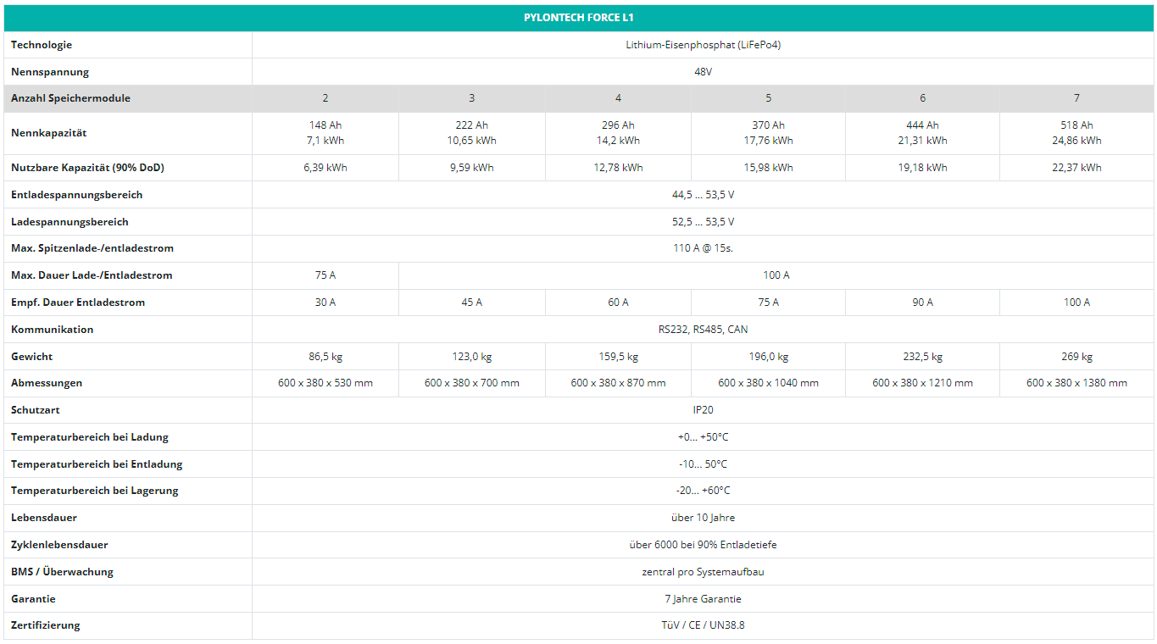Viewport: 1157px width, 644px height.
Task: Click the 90 A recommended discharge cell
Action: (x=923, y=303)
